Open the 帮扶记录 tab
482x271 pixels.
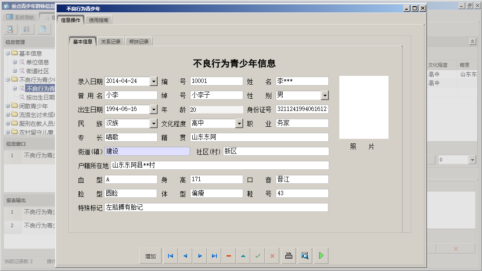click(x=139, y=42)
